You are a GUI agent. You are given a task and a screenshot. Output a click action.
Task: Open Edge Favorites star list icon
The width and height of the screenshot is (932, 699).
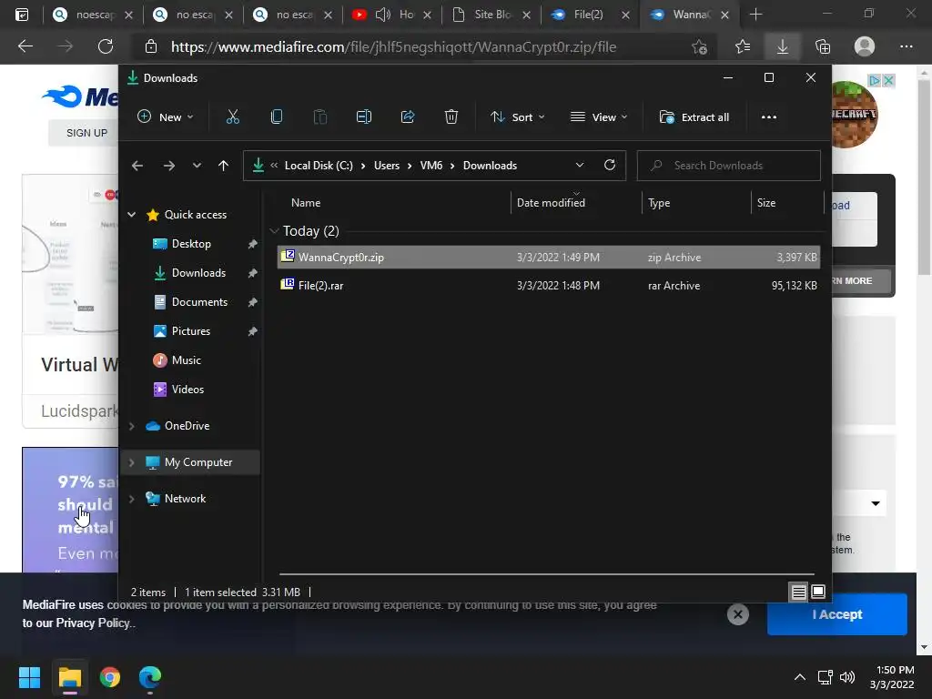point(743,46)
